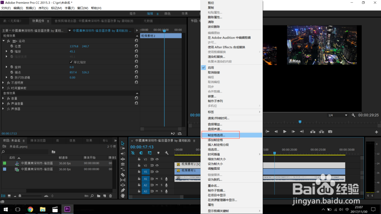Toggle 等比缩放 uniform scale checkbox
The width and height of the screenshot is (381, 214).
click(71, 62)
